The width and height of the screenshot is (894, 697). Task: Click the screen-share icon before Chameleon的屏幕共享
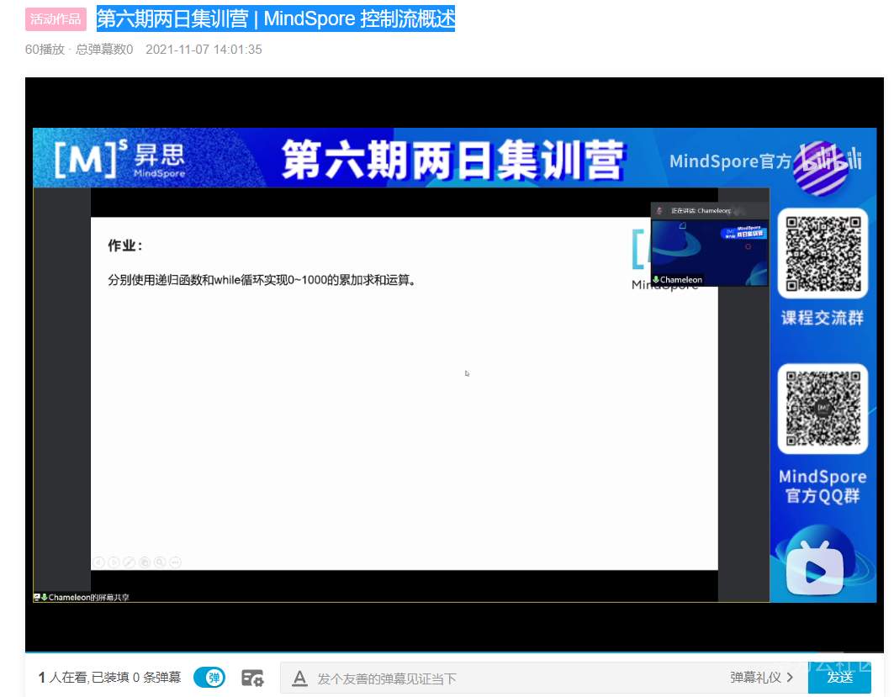pos(36,597)
